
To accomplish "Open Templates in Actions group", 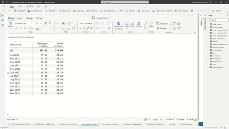I will click(162, 24).
